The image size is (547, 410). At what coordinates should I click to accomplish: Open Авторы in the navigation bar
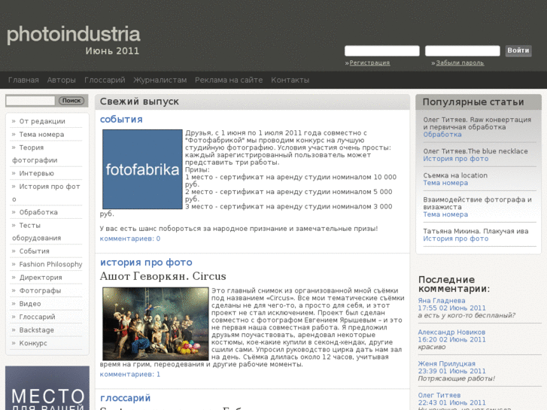62,80
